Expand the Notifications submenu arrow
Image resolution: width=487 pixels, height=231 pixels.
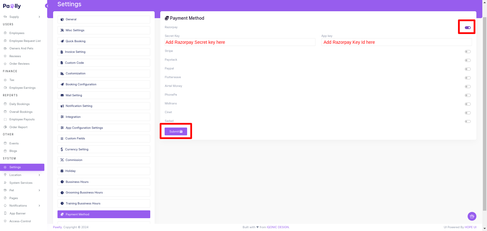(x=39, y=206)
